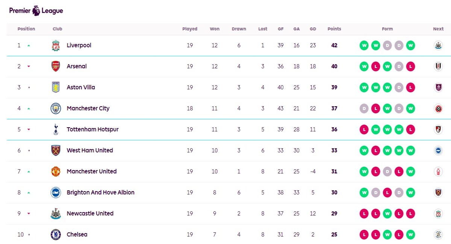The height and width of the screenshot is (244, 451).
Task: Expand the Arsenal row position-change arrow
Action: (x=29, y=66)
